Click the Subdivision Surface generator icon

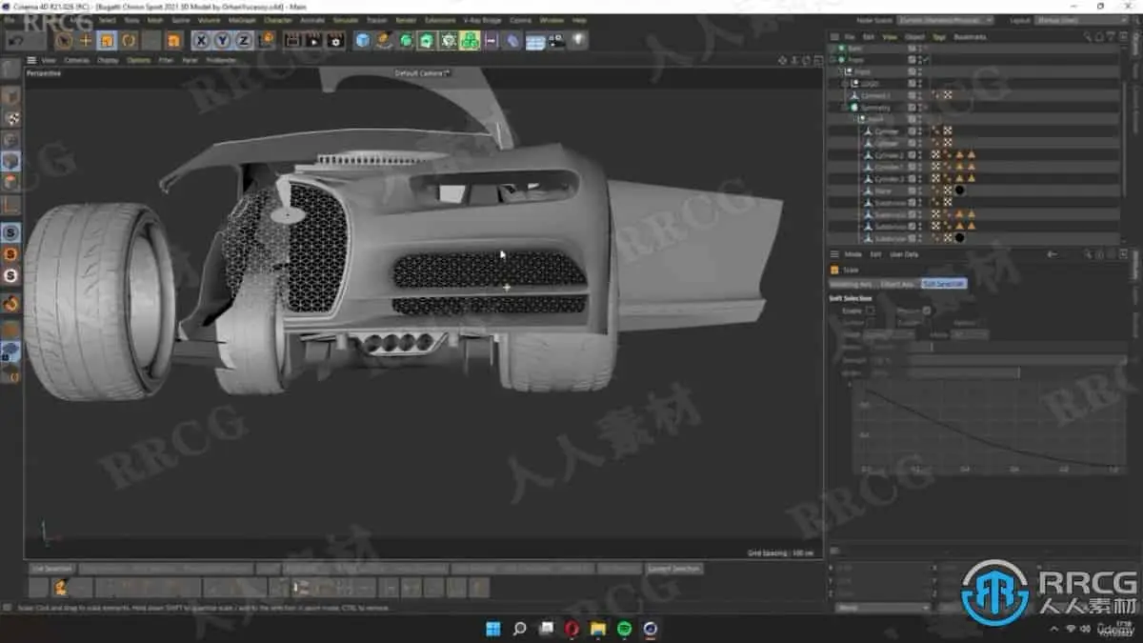[406, 40]
